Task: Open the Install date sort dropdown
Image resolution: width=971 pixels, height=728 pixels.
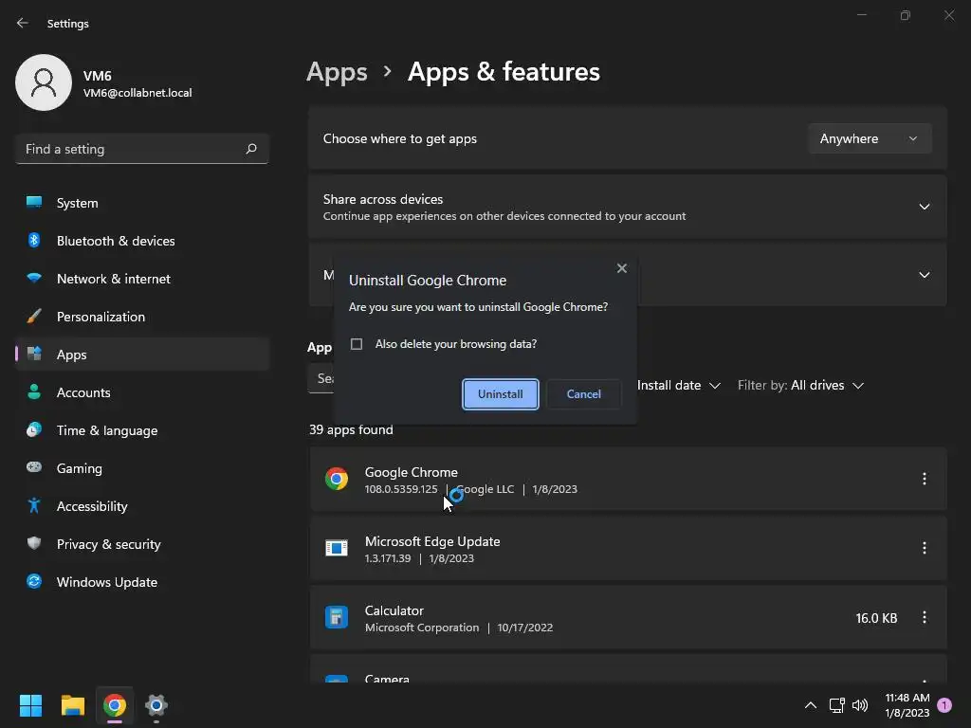Action: click(679, 385)
